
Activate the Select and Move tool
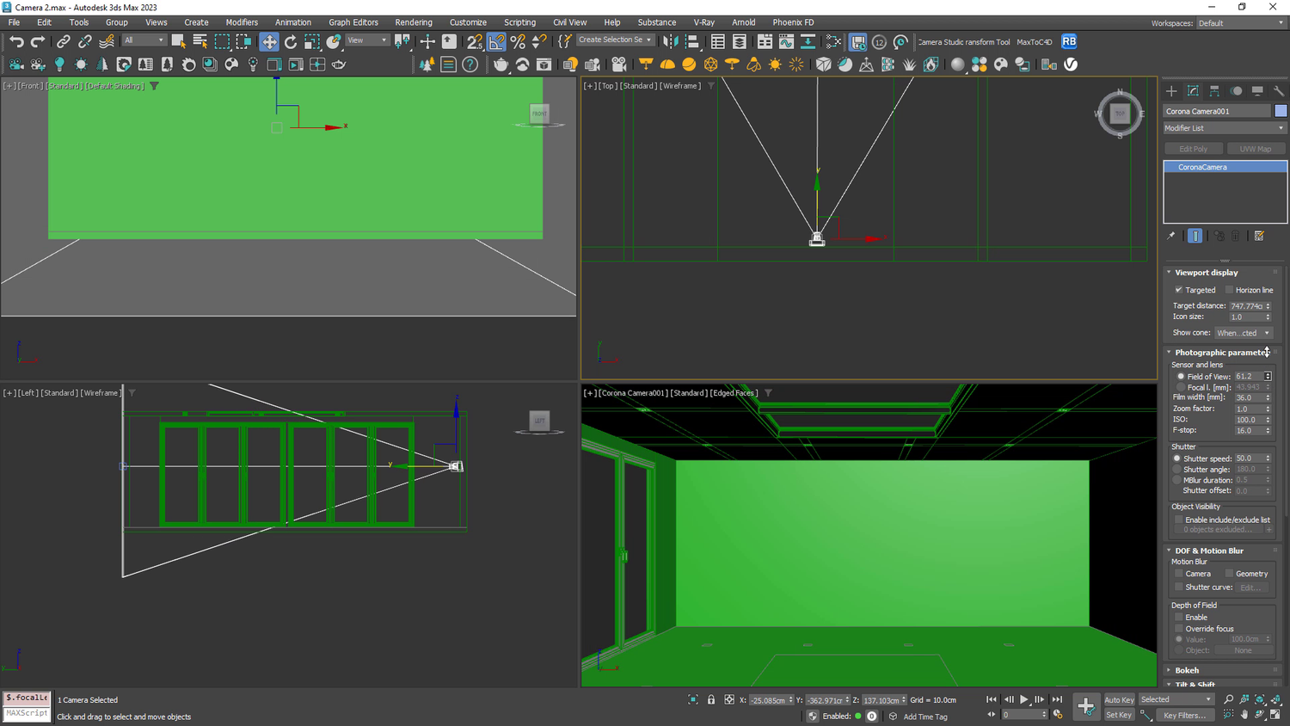pyautogui.click(x=269, y=41)
